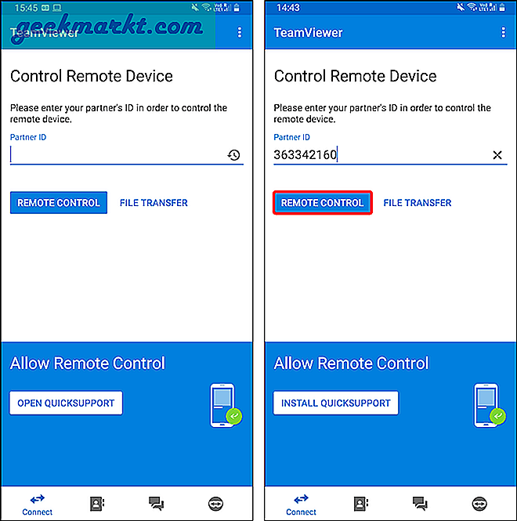Tap the Connect tab on right phone
Image resolution: width=517 pixels, height=521 pixels.
tap(301, 505)
